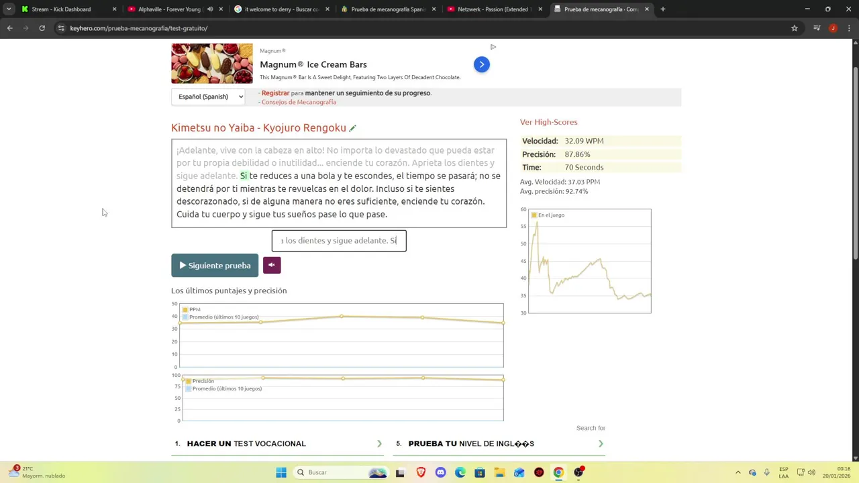Open the Magnum Ice Cream Bars ad headline

(x=313, y=64)
